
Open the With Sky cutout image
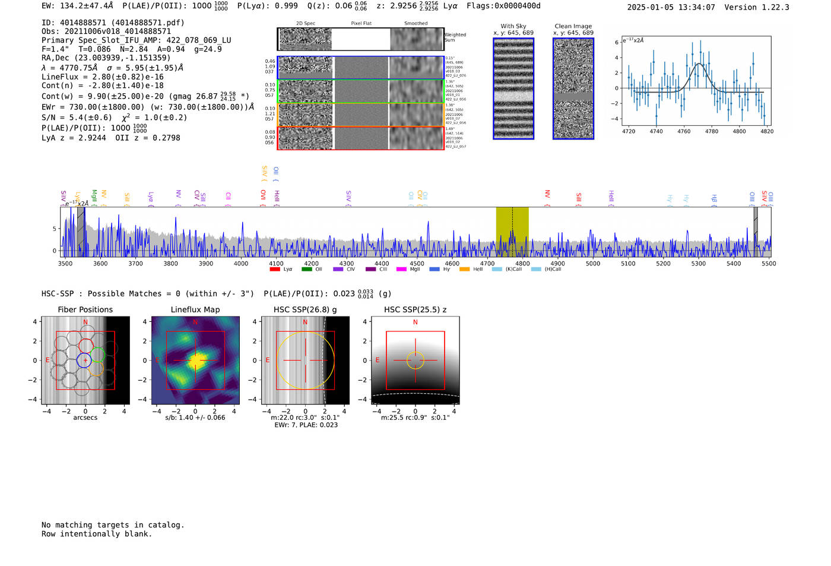pyautogui.click(x=513, y=88)
